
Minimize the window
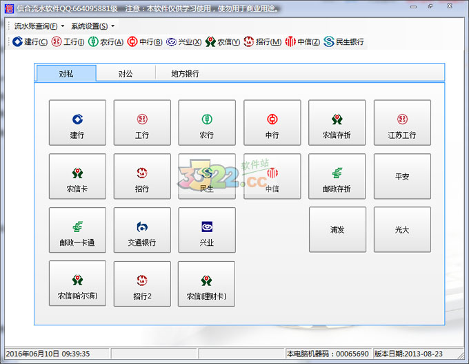pos(413,7)
